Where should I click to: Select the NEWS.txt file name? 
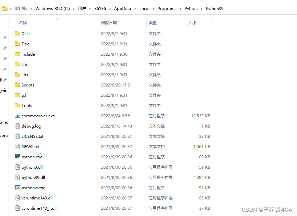pyautogui.click(x=30, y=146)
